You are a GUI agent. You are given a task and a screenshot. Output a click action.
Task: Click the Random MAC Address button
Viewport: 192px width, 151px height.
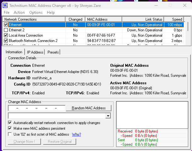pos(88,108)
